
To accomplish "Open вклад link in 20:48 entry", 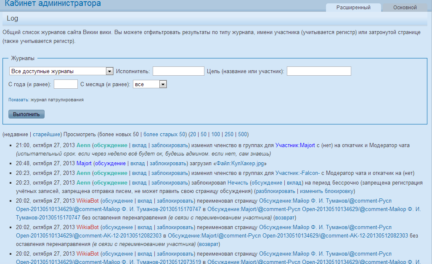I will pos(138,164).
